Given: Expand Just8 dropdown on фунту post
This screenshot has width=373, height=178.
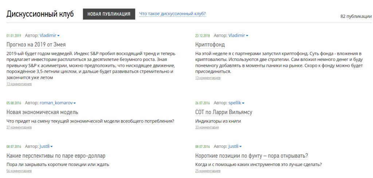Looking at the screenshot, I should pyautogui.click(x=240, y=146).
